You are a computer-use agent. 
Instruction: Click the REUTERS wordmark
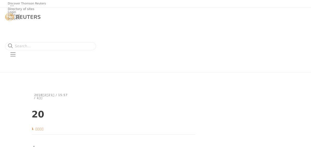(x=28, y=17)
